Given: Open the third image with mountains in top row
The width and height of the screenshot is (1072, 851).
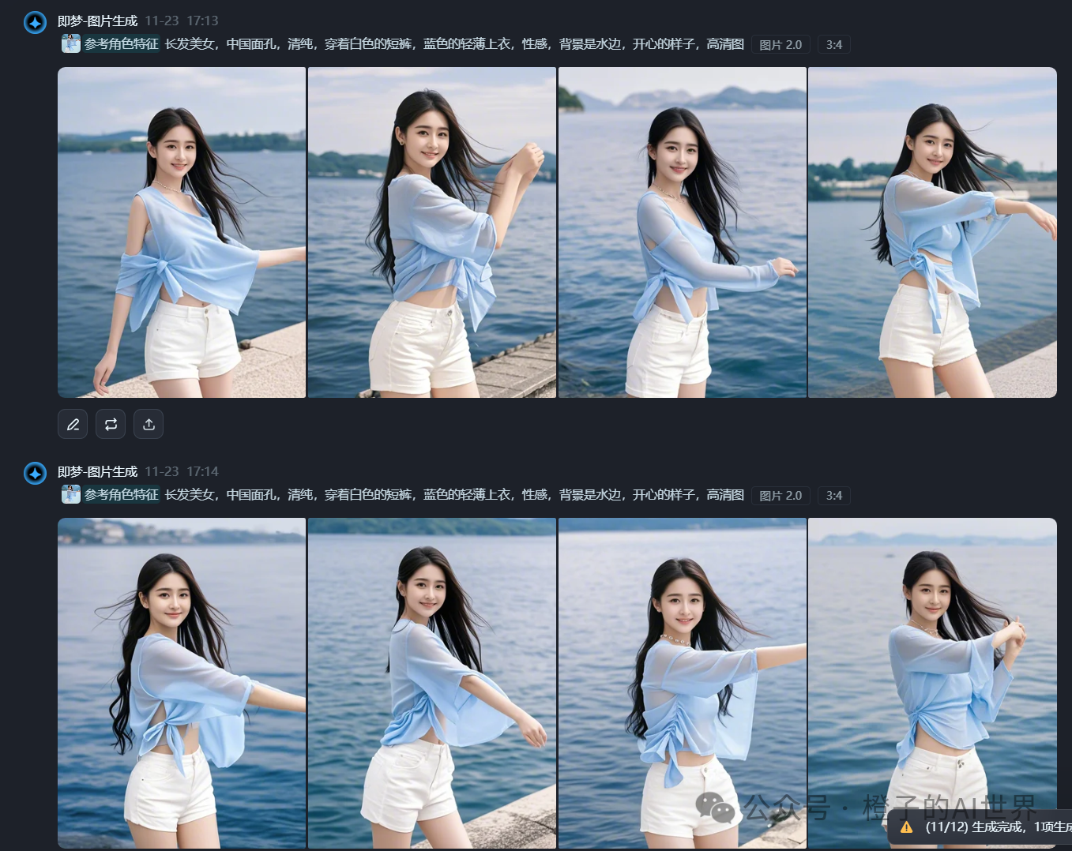Looking at the screenshot, I should (682, 232).
